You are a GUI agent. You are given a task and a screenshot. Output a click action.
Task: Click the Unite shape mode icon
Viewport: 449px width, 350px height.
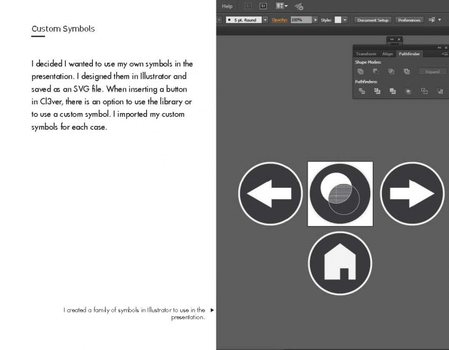point(361,71)
